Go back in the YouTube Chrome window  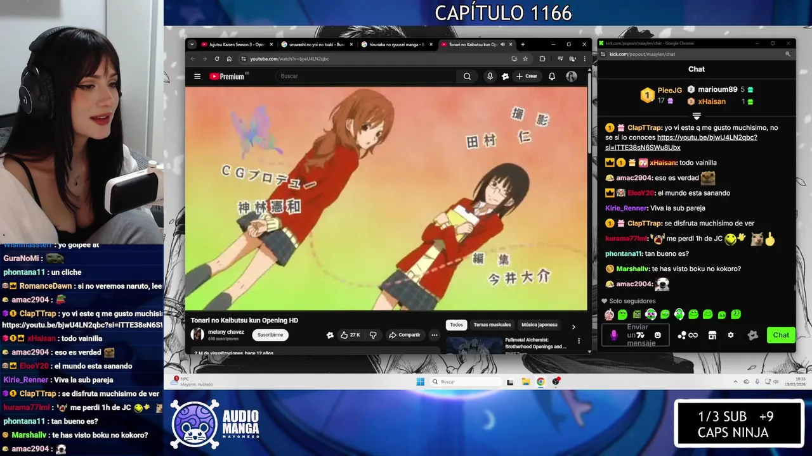(193, 59)
